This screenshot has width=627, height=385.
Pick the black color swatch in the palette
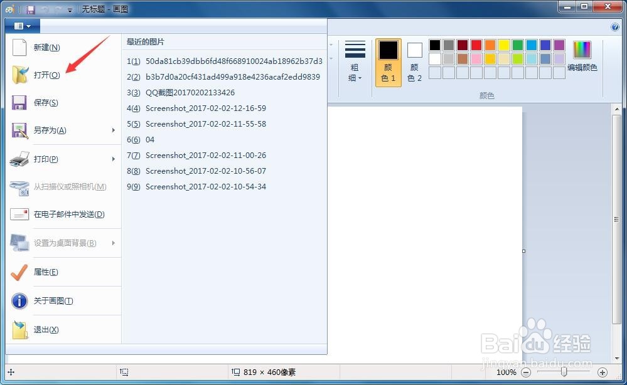[x=435, y=45]
